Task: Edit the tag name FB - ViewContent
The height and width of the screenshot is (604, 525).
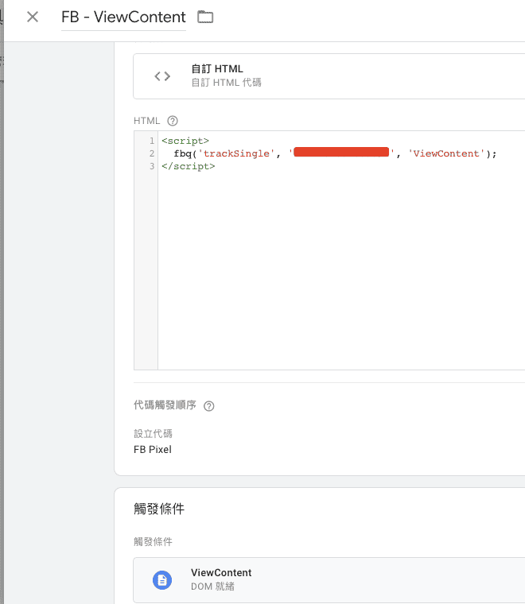Action: tap(123, 17)
